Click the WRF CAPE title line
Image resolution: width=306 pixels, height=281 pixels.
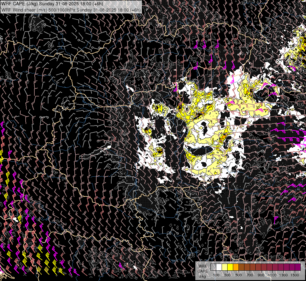point(52,3)
